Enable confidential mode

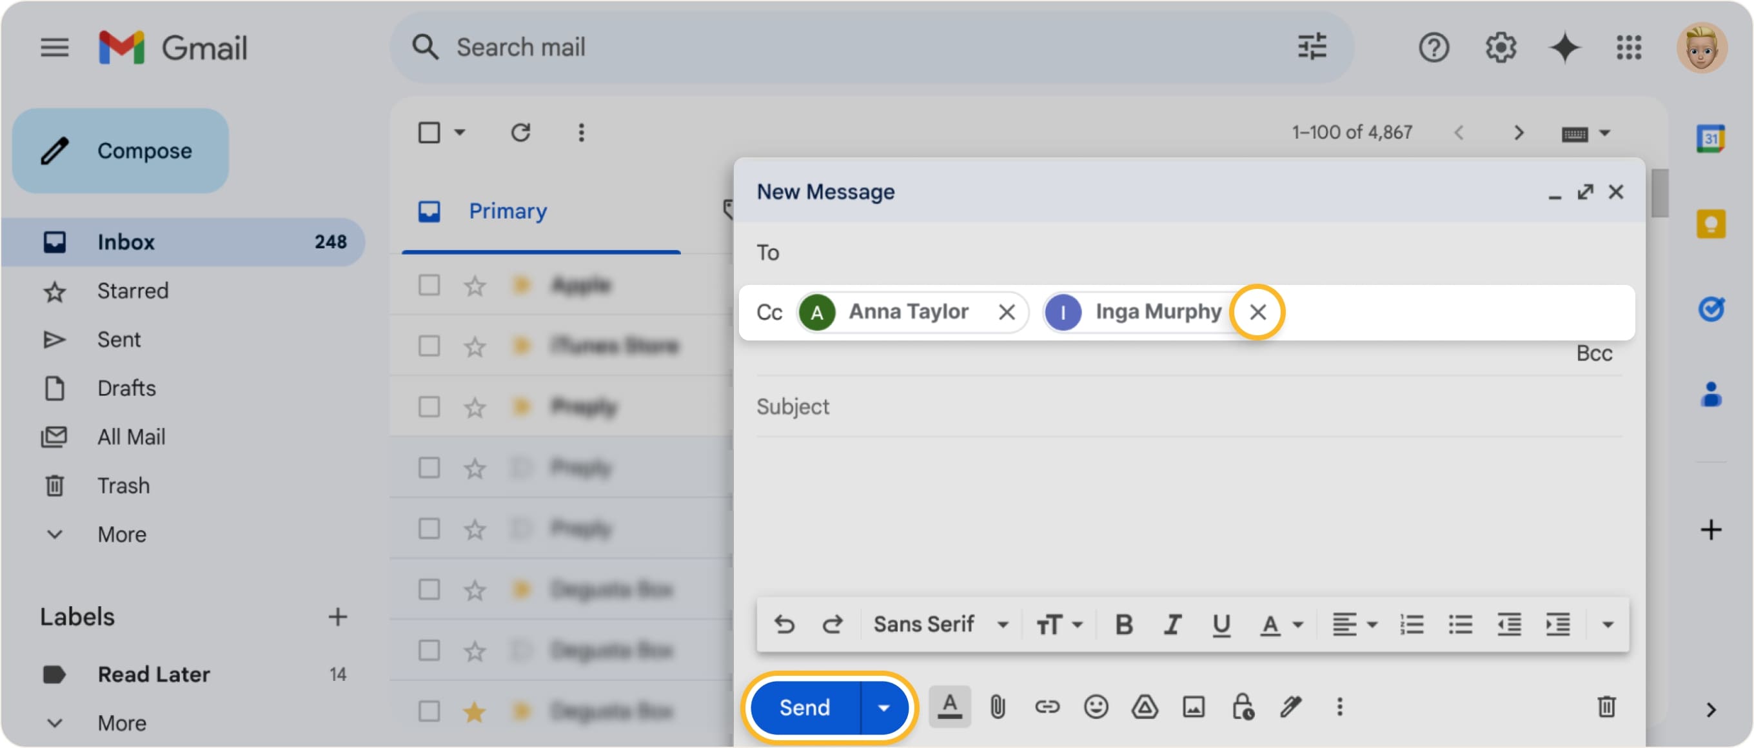[1243, 707]
